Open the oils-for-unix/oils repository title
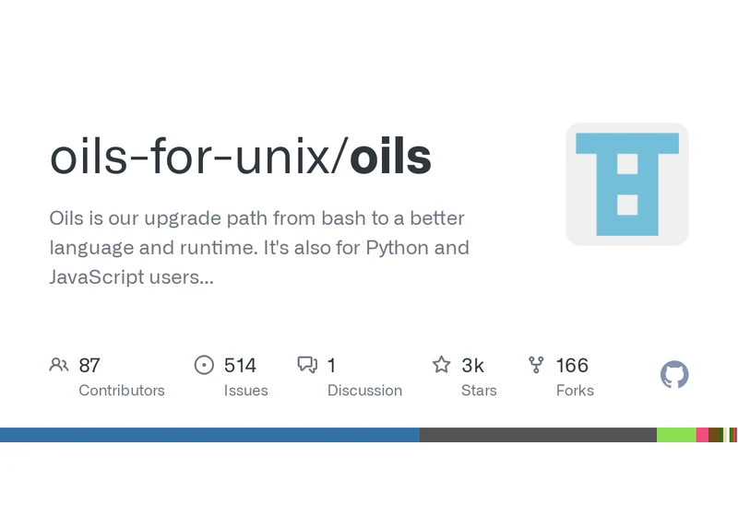This screenshot has height=516, width=738. pos(241,156)
